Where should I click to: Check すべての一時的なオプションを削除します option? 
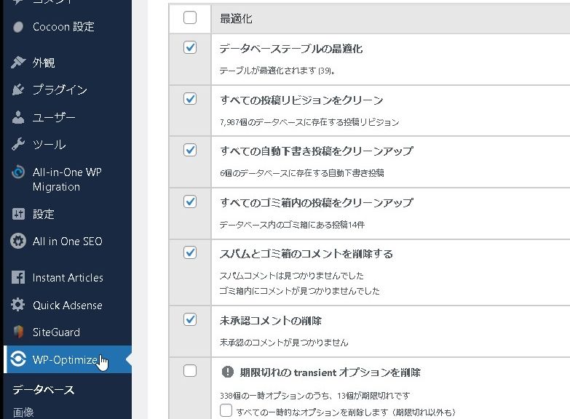[226, 411]
